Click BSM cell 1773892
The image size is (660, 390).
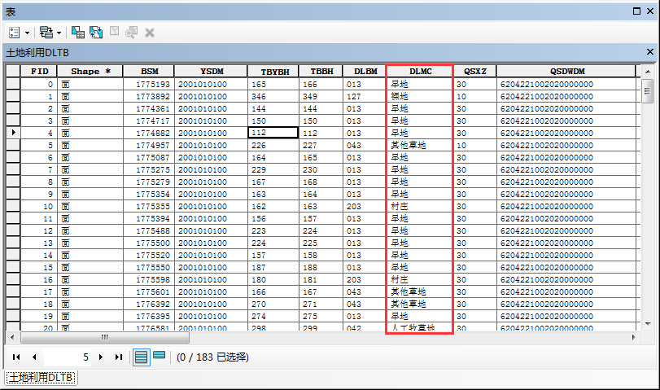point(149,96)
